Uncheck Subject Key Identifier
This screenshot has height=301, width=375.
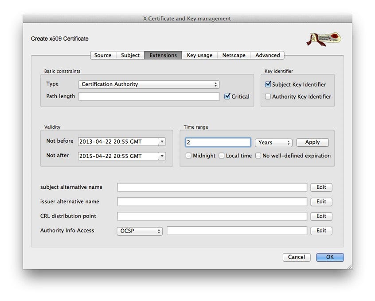pos(268,84)
